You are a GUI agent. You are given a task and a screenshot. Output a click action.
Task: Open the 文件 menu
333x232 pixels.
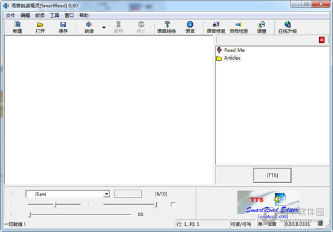pyautogui.click(x=10, y=15)
